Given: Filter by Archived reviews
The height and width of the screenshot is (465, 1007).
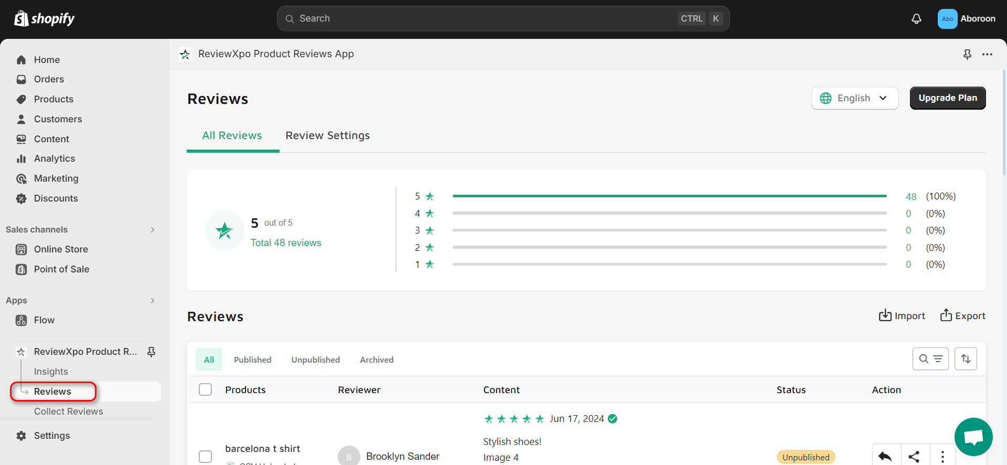Looking at the screenshot, I should coord(377,360).
